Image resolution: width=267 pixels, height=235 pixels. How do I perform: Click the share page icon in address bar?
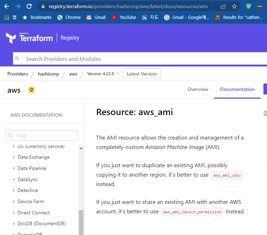pyautogui.click(x=223, y=6)
